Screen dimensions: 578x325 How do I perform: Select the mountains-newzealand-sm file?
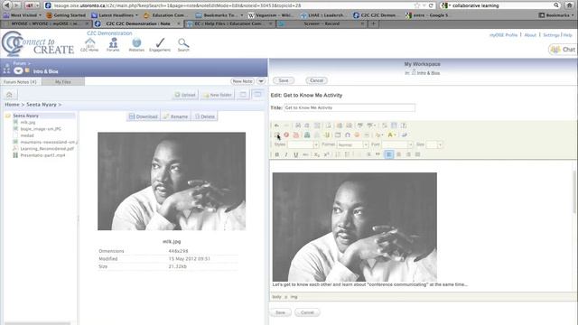[x=48, y=143]
